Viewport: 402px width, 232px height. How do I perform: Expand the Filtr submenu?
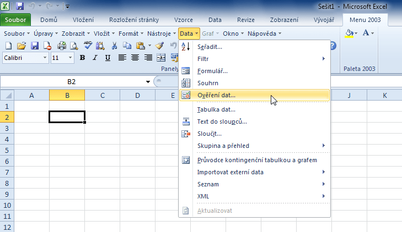tap(254, 59)
